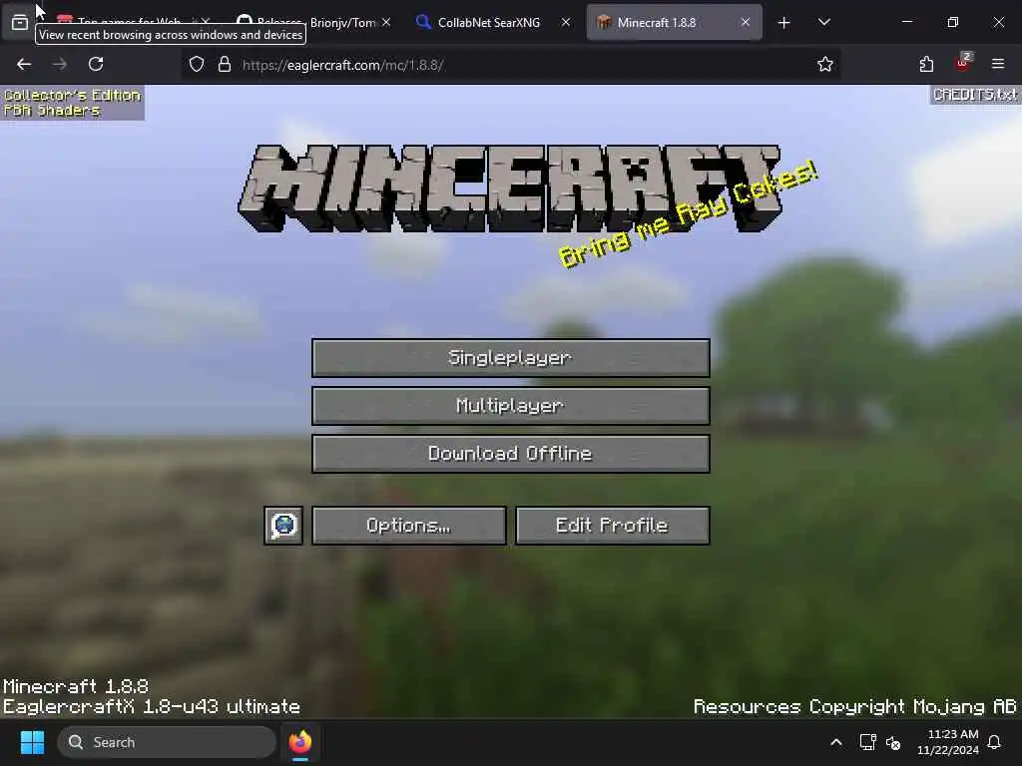Open the muted volume tray icon
This screenshot has height=766, width=1022.
coord(893,742)
